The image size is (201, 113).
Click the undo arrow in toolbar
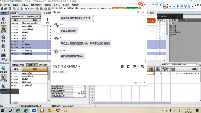[26, 9]
